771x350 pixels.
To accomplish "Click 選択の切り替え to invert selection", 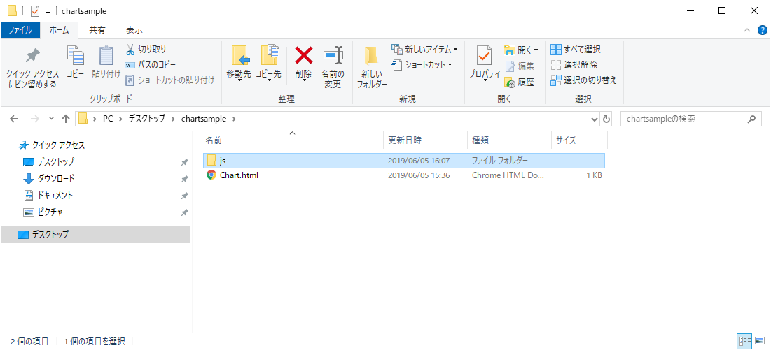I will pyautogui.click(x=583, y=80).
